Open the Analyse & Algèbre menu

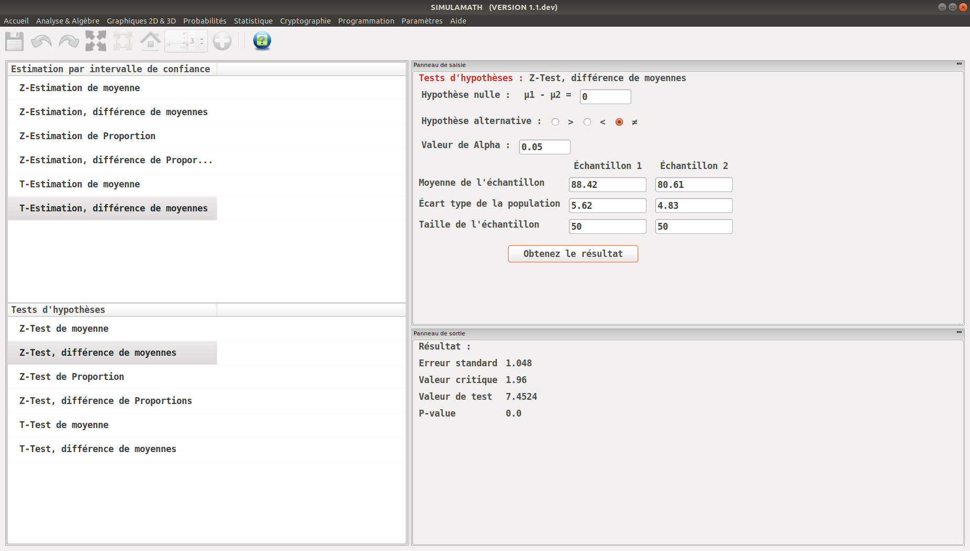click(68, 21)
